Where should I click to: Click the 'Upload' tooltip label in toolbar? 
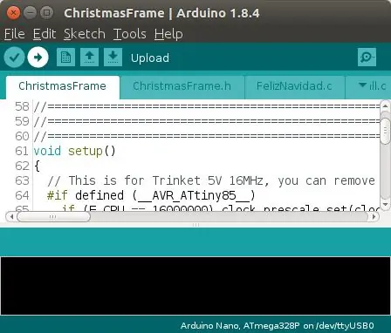(150, 58)
